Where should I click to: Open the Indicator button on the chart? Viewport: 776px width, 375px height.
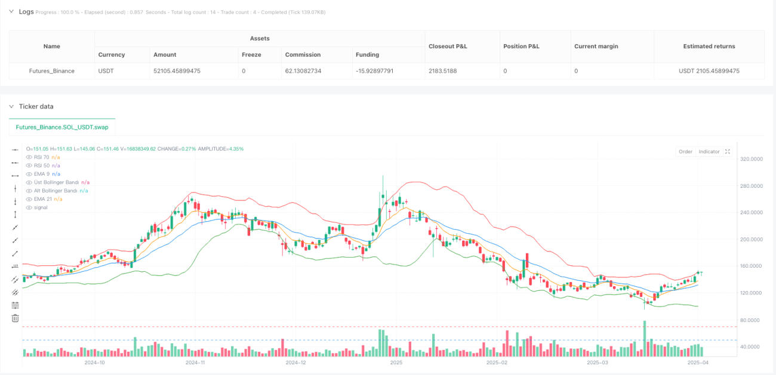point(709,151)
